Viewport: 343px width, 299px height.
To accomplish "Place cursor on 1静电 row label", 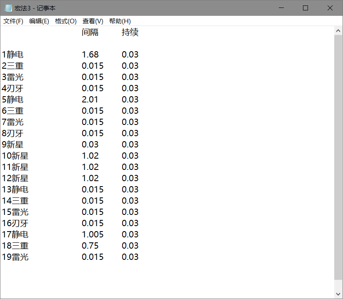I will click(x=13, y=55).
